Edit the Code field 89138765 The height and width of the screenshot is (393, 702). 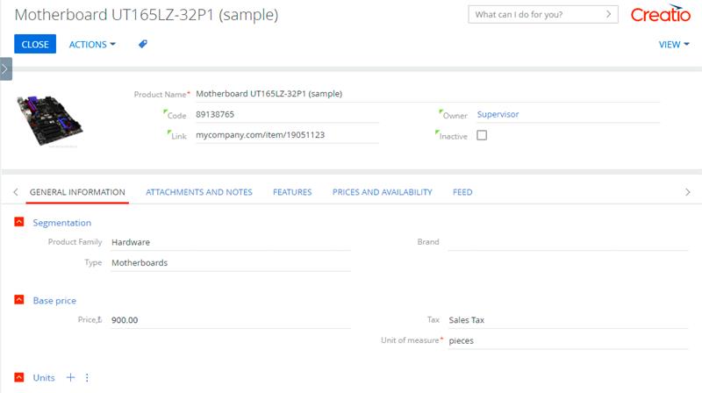coord(287,115)
